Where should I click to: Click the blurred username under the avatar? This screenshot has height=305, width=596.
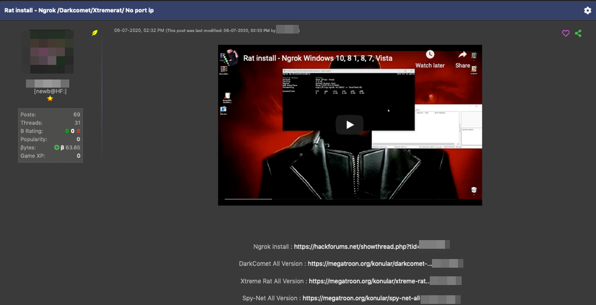point(48,84)
